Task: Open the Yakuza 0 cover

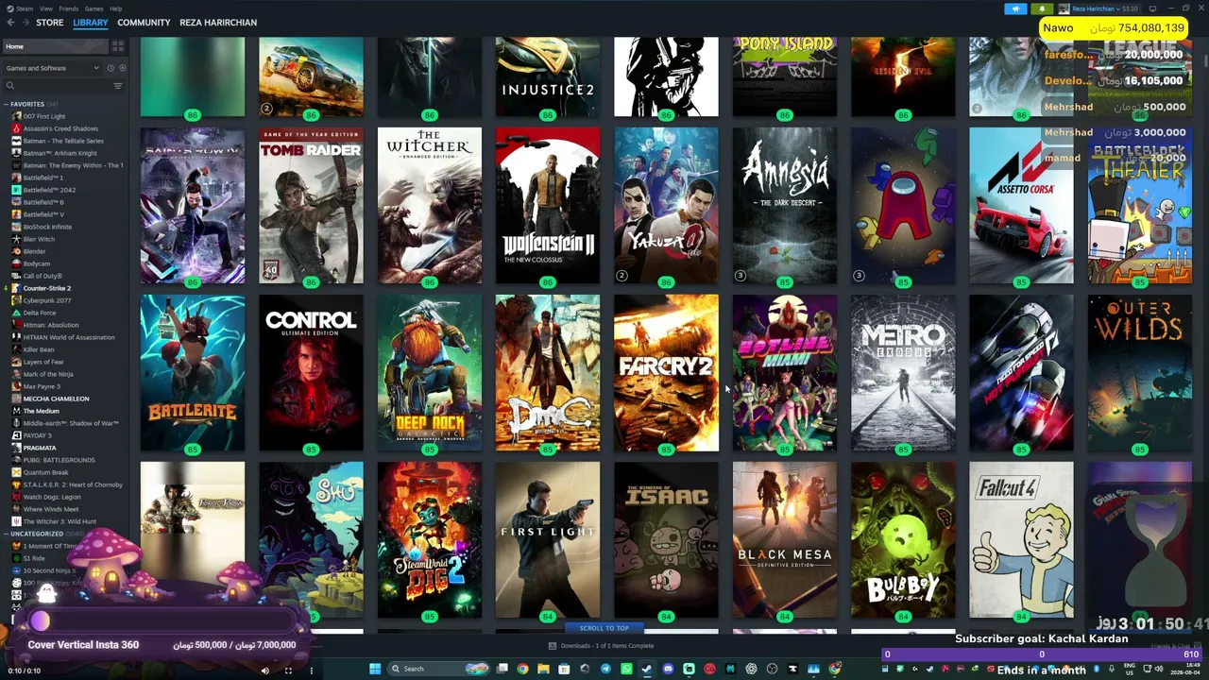Action: pos(666,205)
